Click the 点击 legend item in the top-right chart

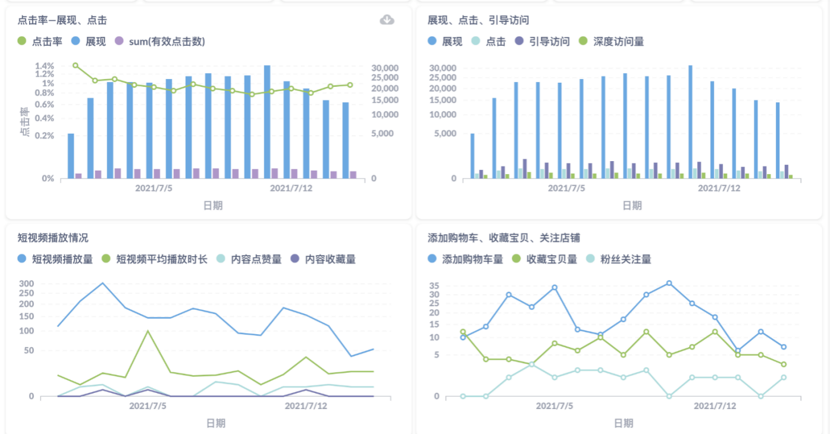(488, 42)
